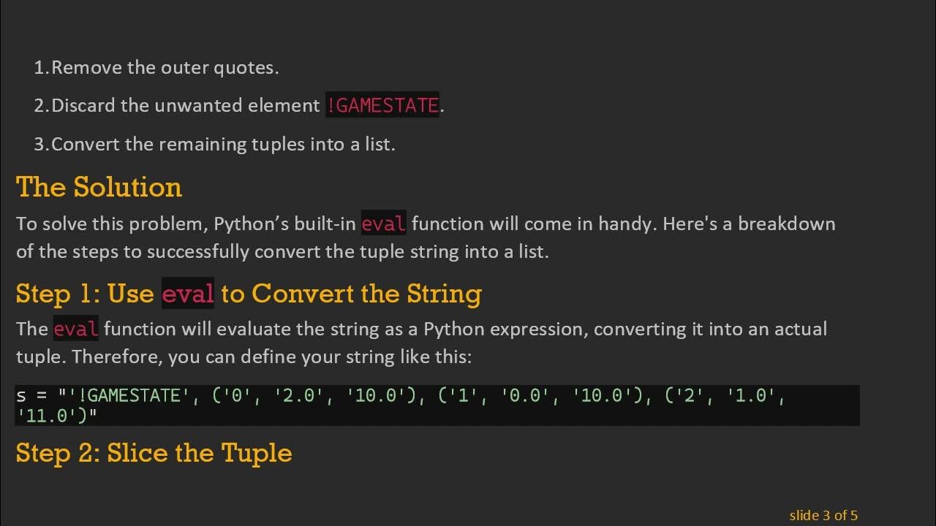
Task: Click the list number "3." marker
Action: coord(41,144)
